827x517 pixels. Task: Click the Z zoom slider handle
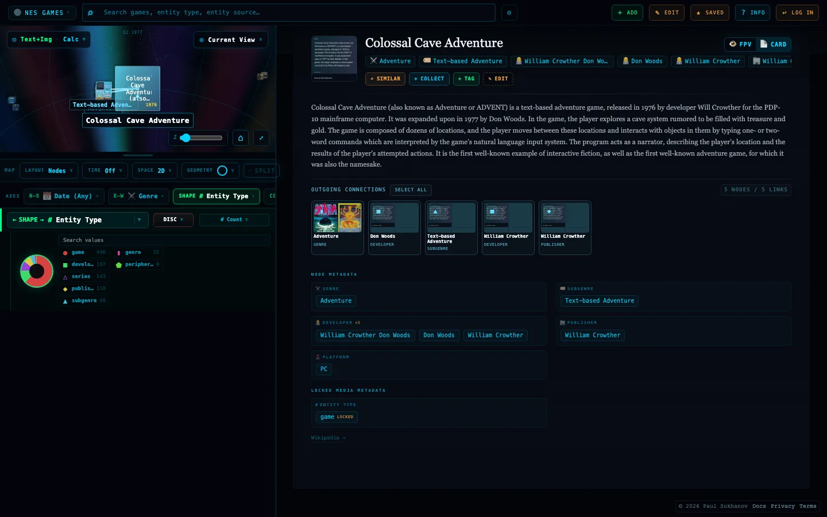tap(185, 138)
